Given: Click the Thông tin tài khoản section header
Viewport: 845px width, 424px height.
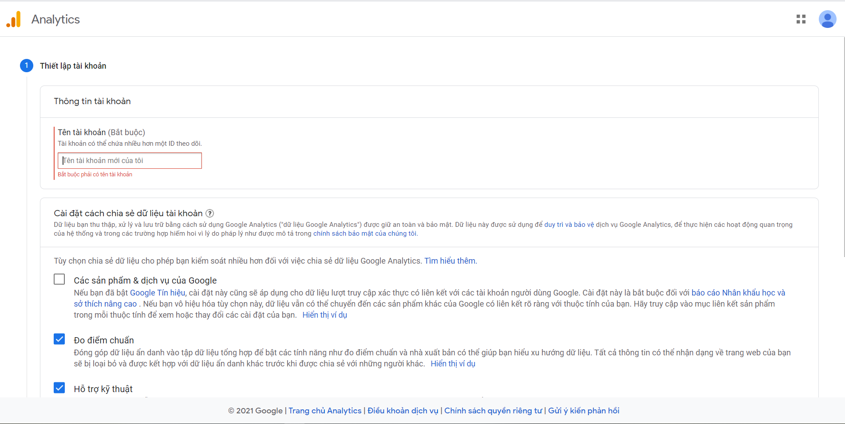Looking at the screenshot, I should [x=92, y=101].
